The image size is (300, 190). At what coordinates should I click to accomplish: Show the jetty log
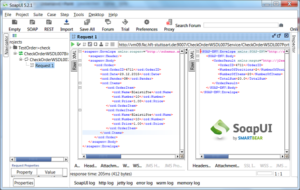124,183
